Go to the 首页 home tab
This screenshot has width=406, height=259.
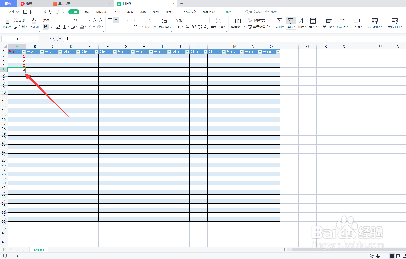[8, 3]
